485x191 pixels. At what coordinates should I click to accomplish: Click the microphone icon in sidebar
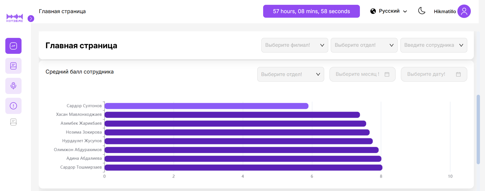[x=13, y=86]
